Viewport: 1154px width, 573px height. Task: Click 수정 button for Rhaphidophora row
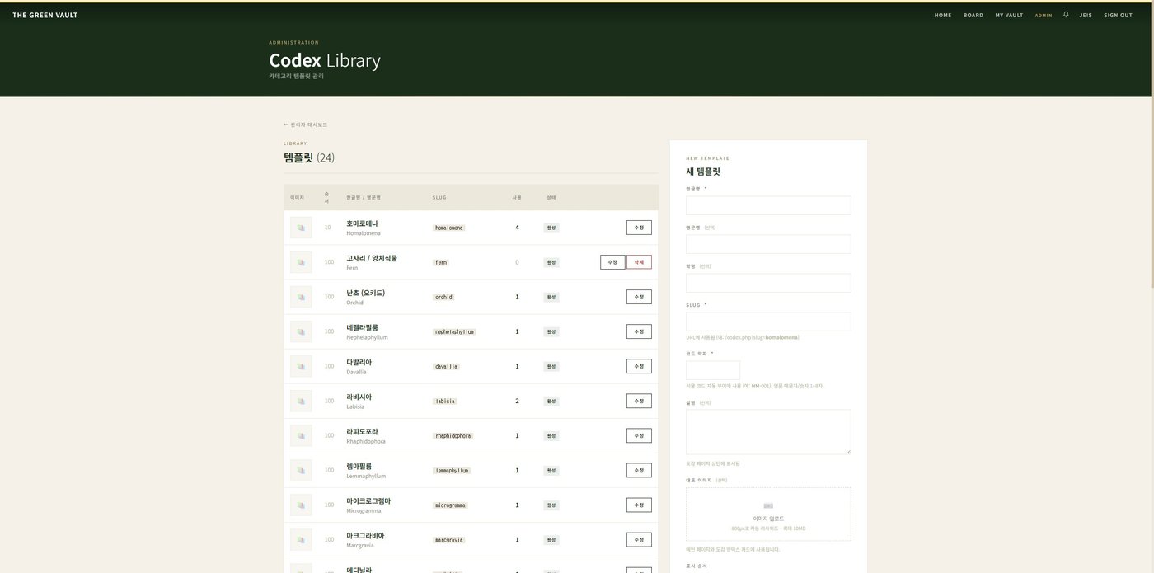(x=639, y=435)
